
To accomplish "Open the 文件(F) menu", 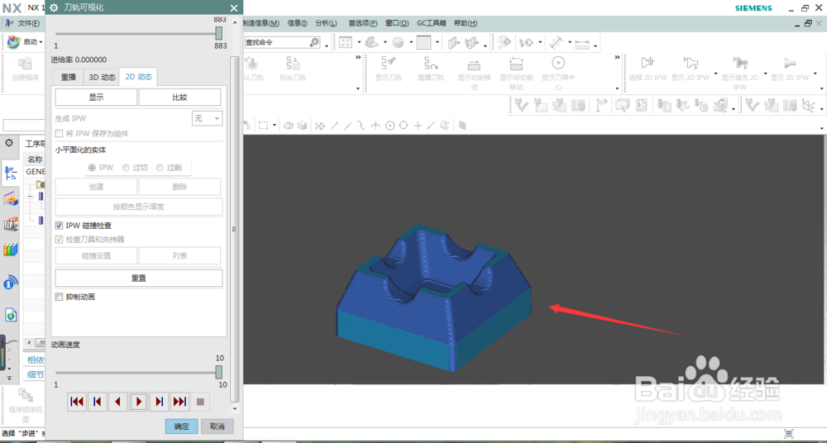I will (28, 23).
